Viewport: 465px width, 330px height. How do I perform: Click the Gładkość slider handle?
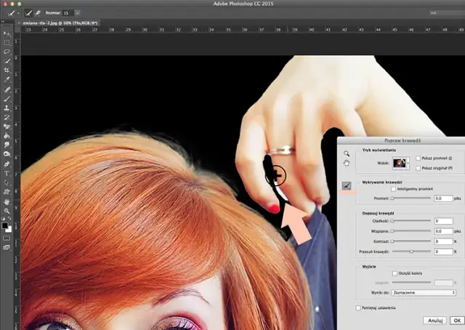coord(392,221)
